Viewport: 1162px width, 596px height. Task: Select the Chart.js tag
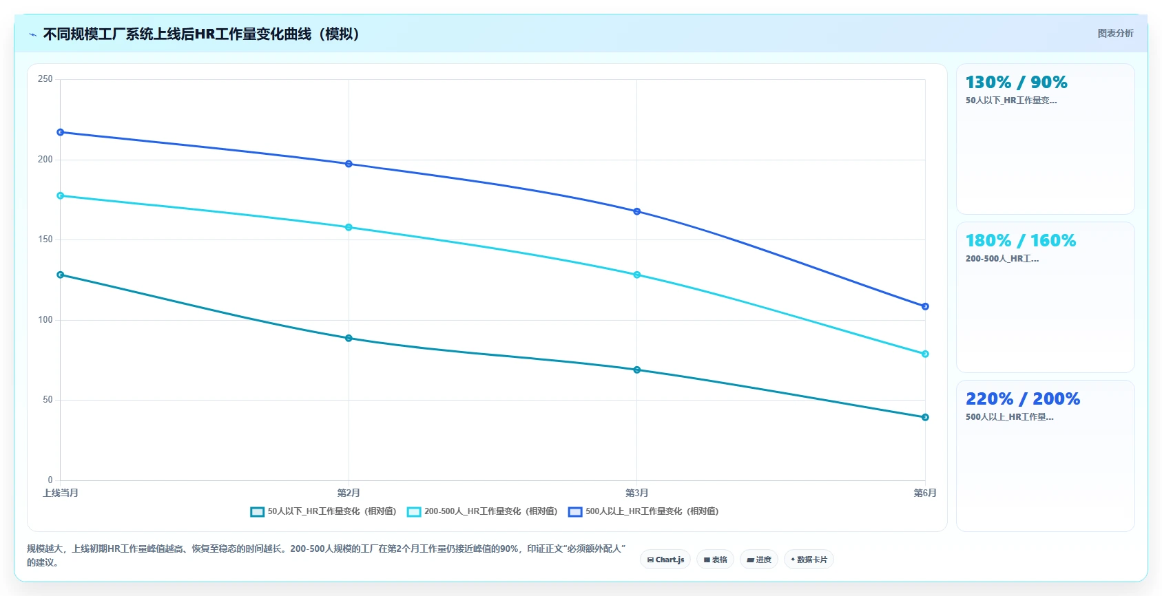click(x=665, y=560)
